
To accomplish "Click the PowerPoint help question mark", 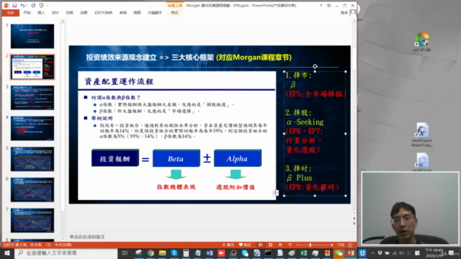I will click(x=321, y=6).
